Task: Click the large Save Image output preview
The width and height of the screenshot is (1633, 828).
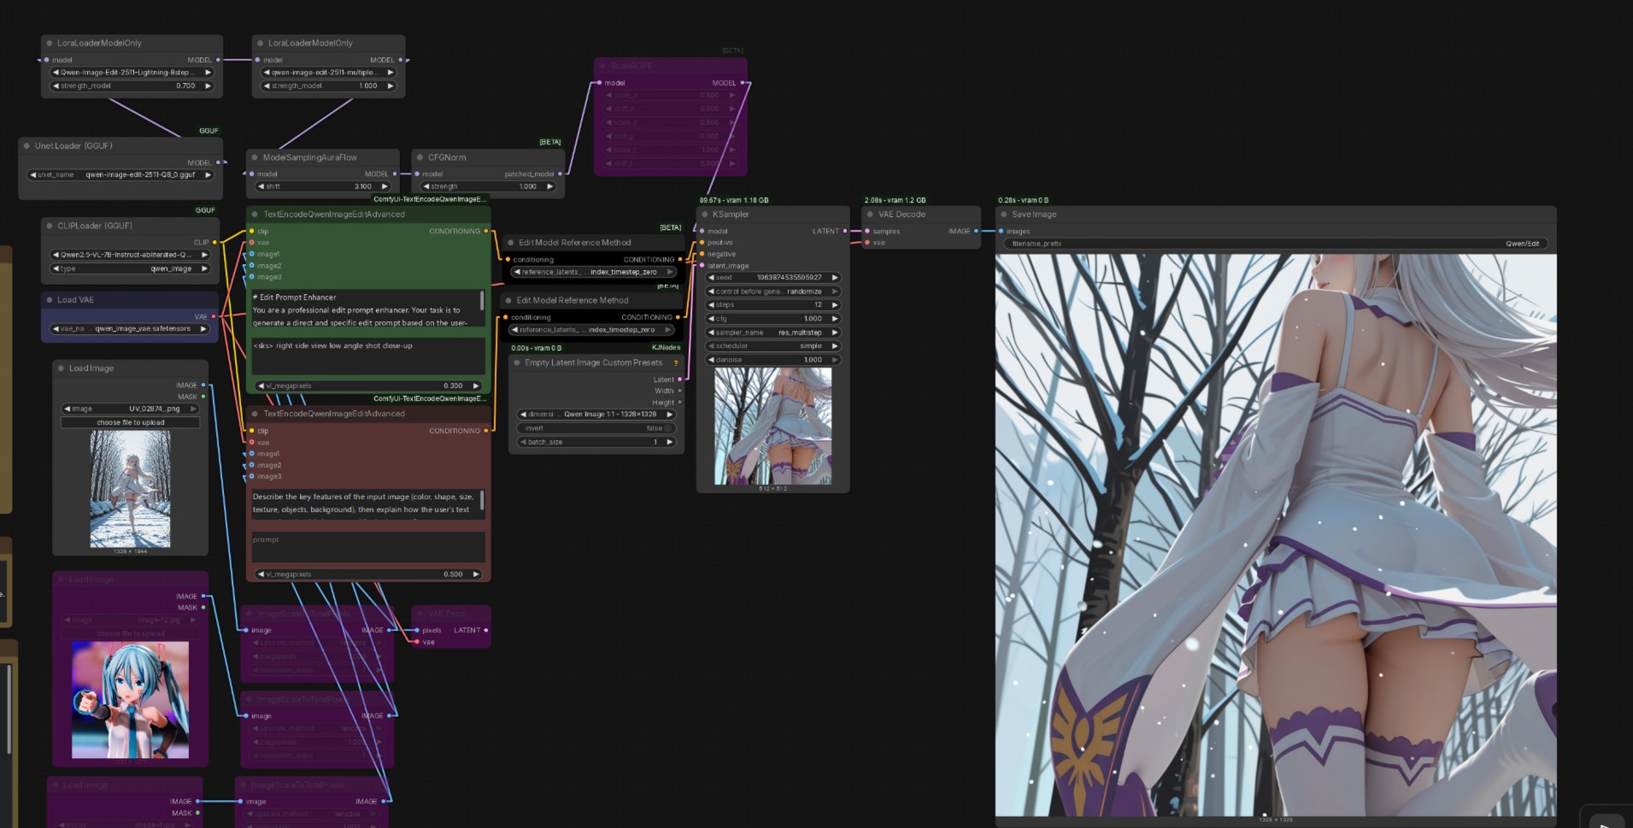Action: click(1276, 535)
